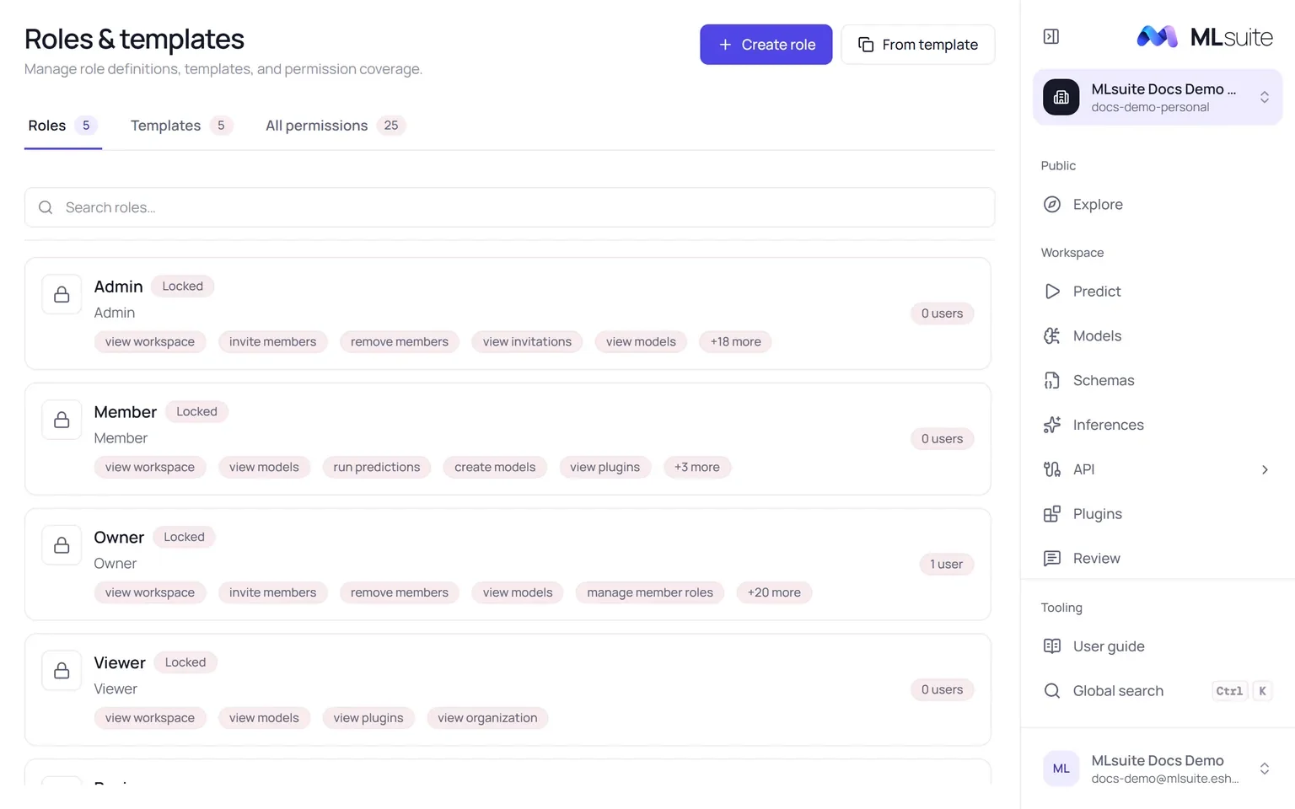This screenshot has width=1295, height=809.
Task: Click the Admin role's 0 users badge
Action: [942, 313]
